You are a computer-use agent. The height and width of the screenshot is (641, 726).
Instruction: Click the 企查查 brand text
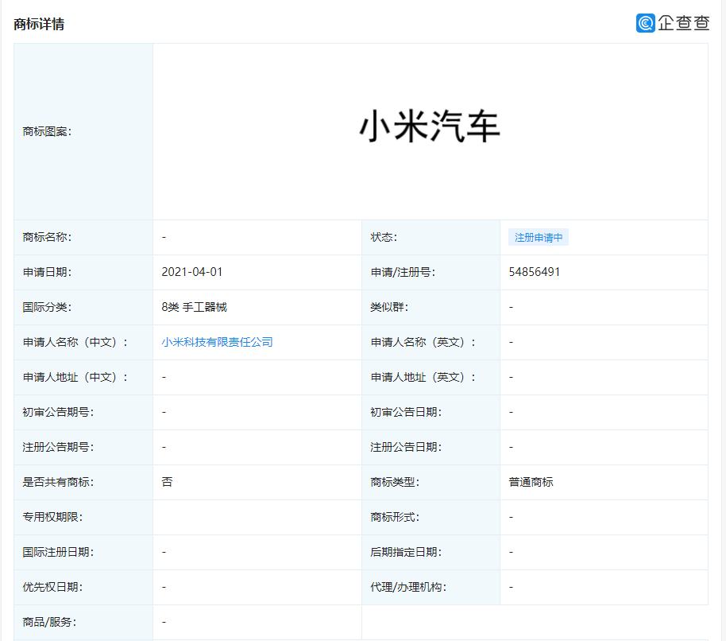683,23
